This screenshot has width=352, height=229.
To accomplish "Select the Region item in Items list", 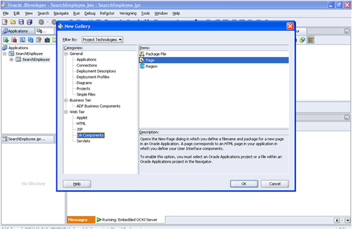I will point(151,66).
